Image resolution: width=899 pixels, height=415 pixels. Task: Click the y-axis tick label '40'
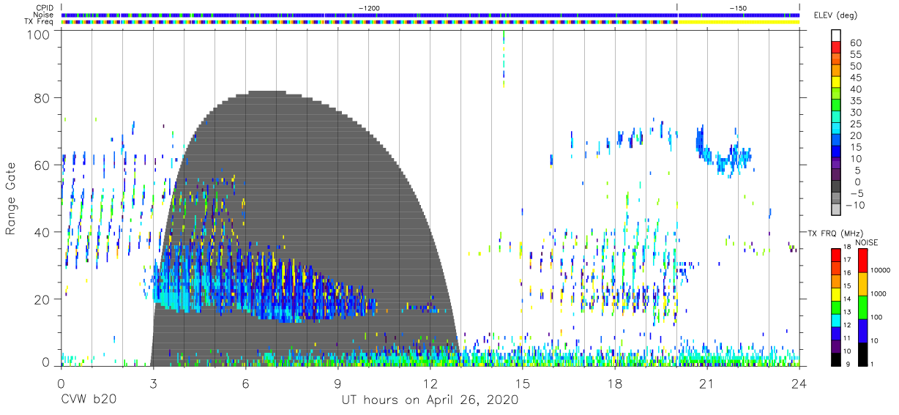[43, 233]
